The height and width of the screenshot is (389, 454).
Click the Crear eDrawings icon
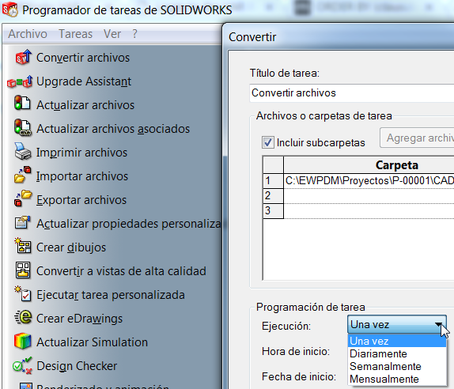pos(23,317)
